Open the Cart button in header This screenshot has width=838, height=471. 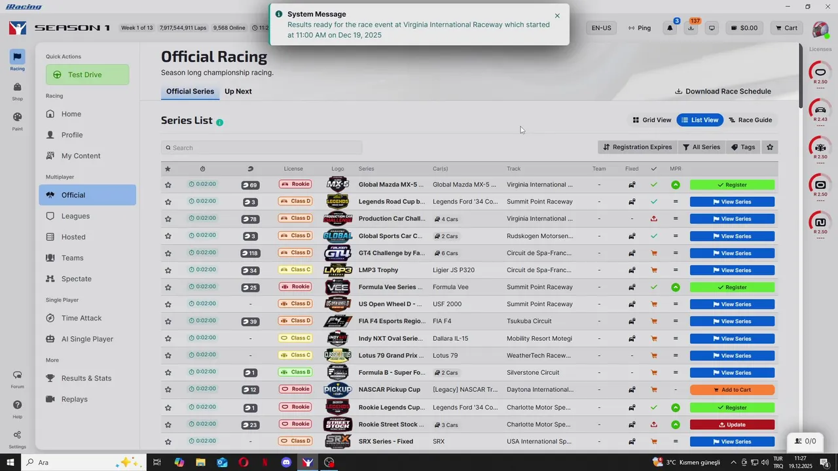[786, 28]
